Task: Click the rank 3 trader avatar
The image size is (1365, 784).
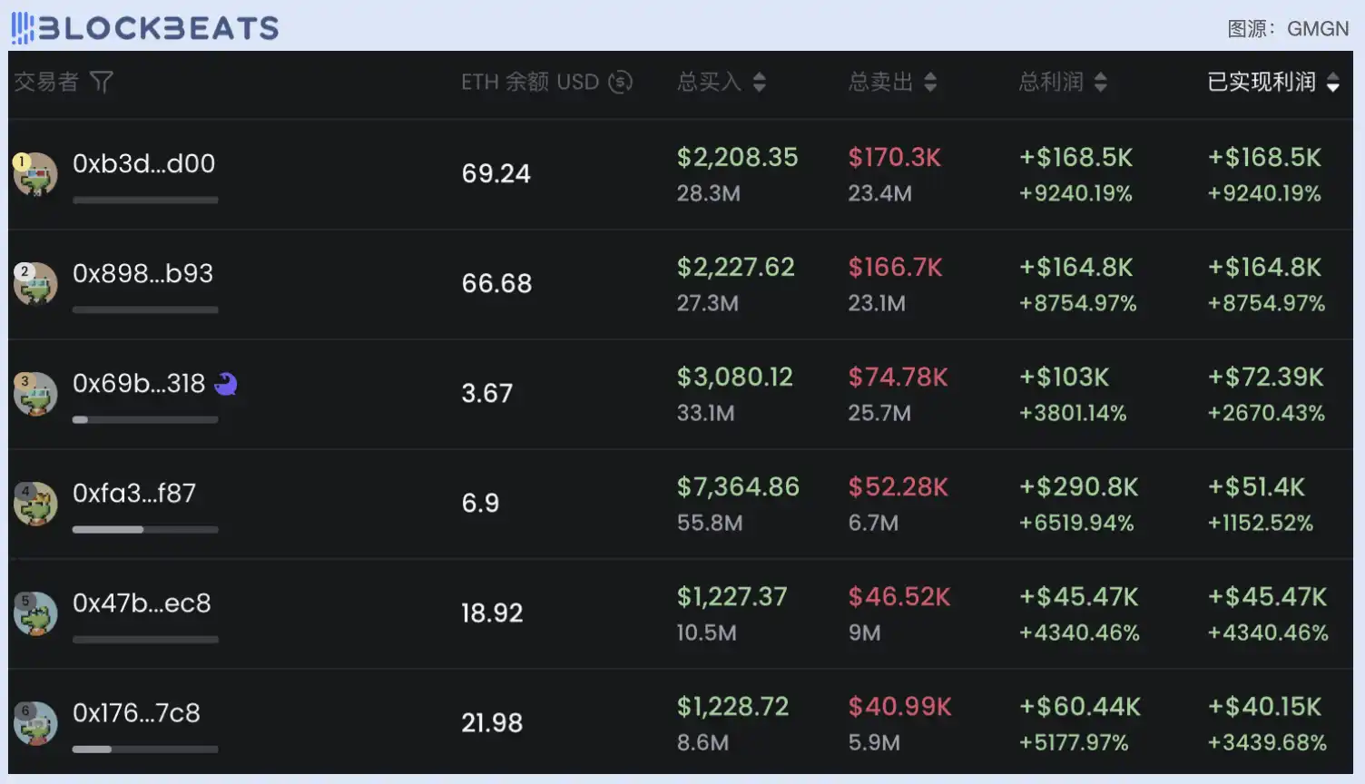Action: pyautogui.click(x=36, y=394)
